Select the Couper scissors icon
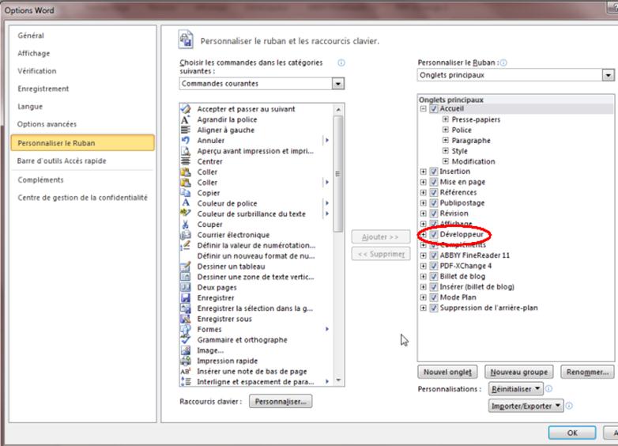This screenshot has height=446, width=618. [x=186, y=225]
